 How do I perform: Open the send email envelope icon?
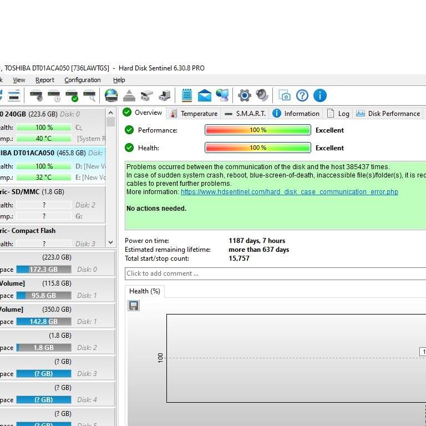(205, 95)
